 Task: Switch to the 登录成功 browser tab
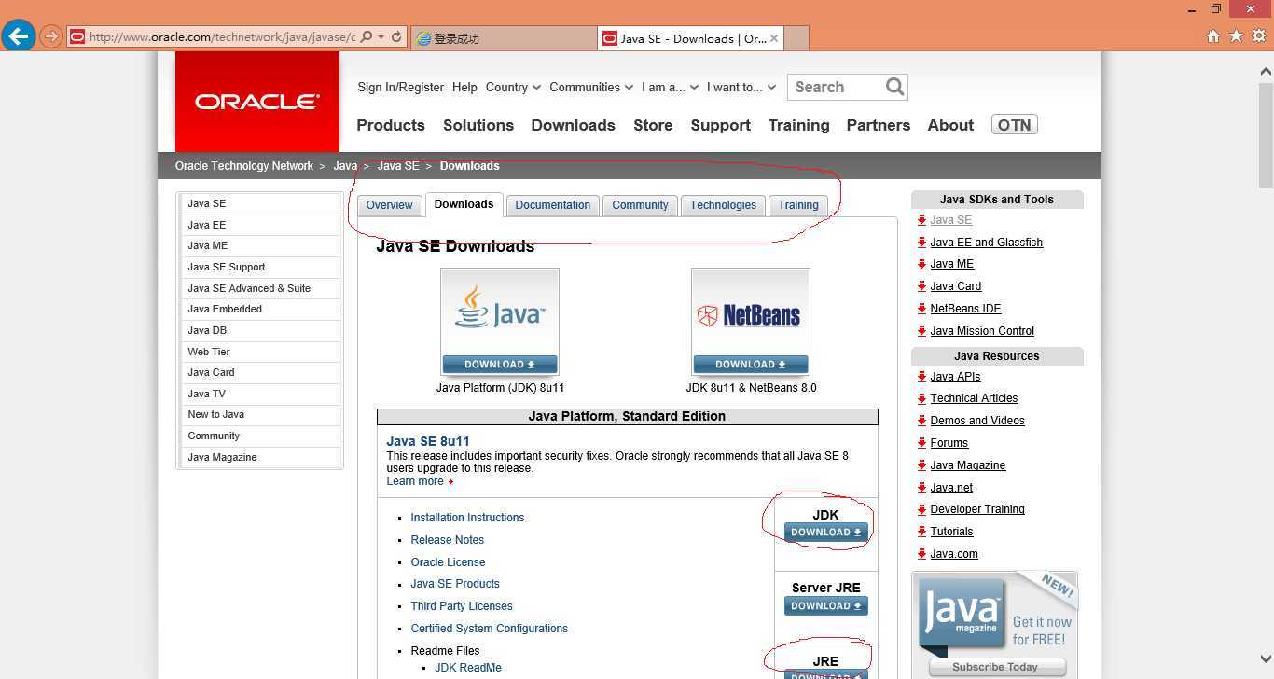point(503,38)
